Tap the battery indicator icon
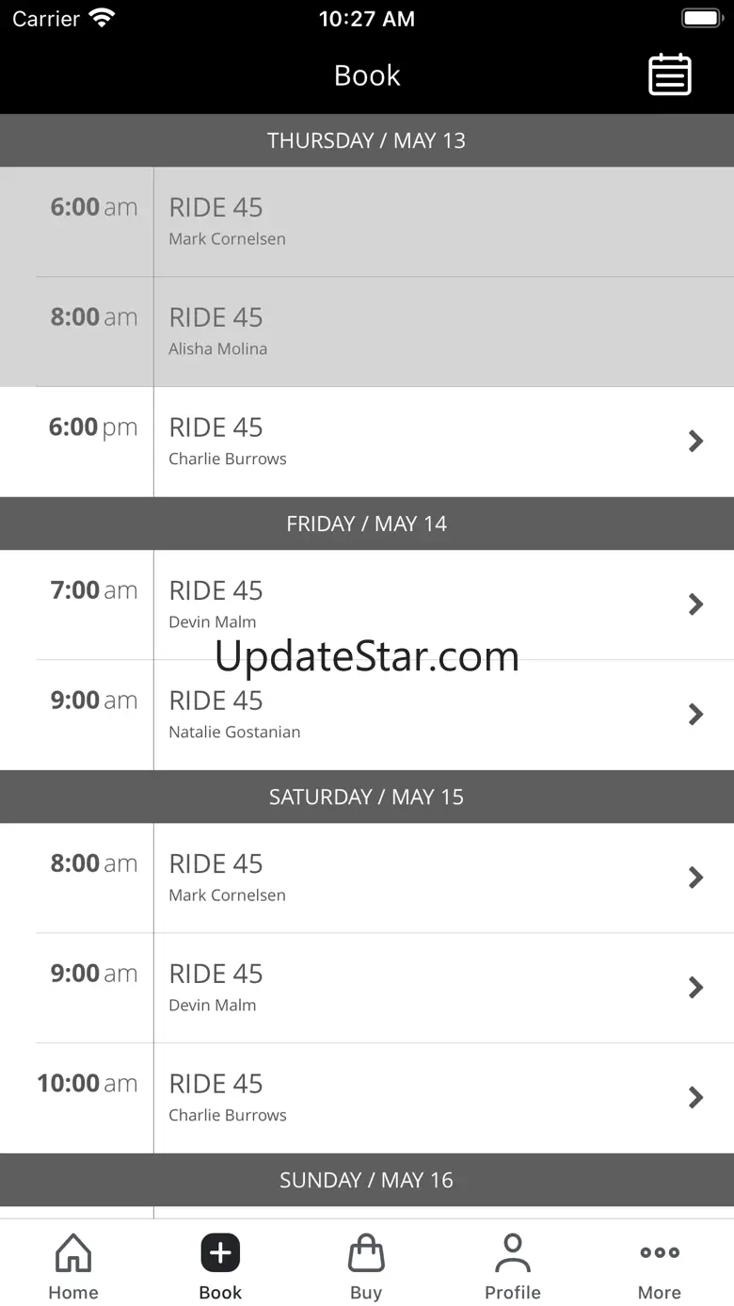 pyautogui.click(x=700, y=19)
